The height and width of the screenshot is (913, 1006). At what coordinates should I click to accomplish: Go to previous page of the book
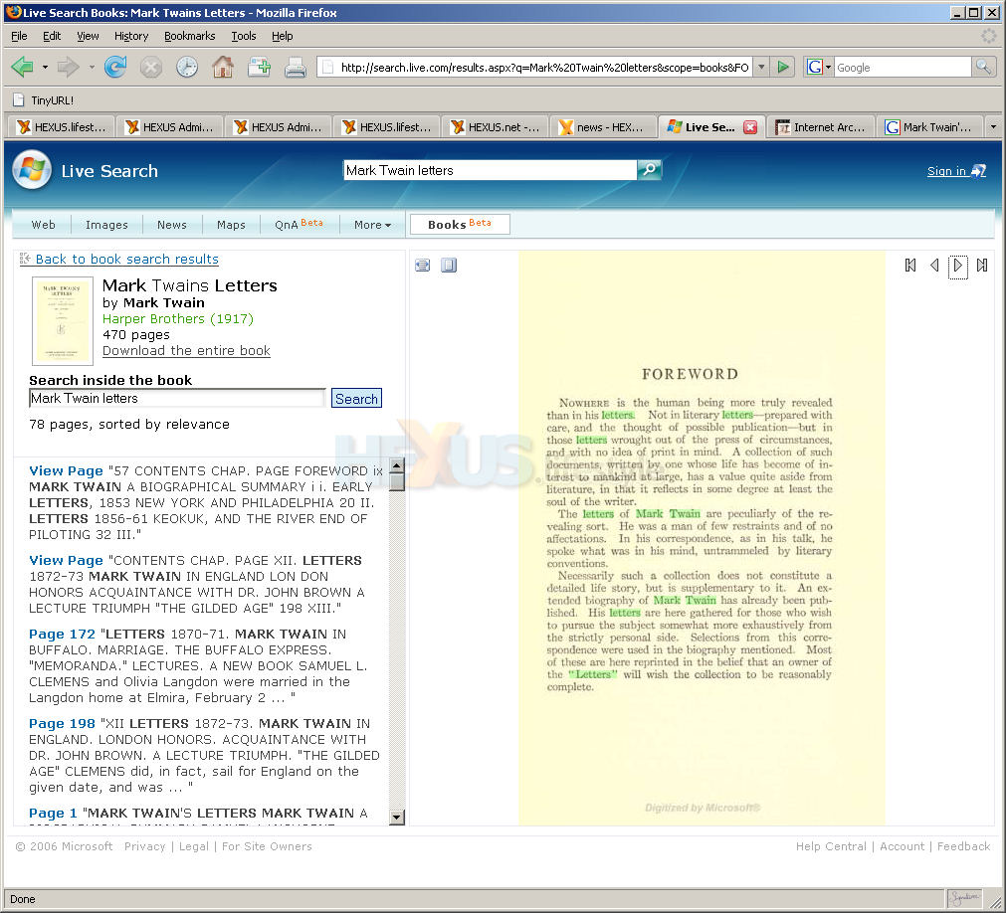pos(934,266)
